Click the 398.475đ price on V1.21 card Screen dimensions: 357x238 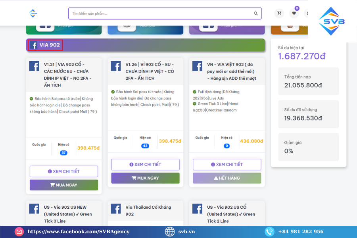coord(88,148)
